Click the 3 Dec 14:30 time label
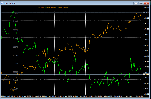The height and width of the screenshot is (99, 151). 108,96
